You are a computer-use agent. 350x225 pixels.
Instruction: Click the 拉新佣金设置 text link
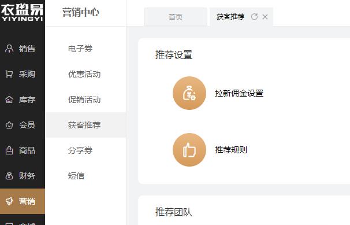point(239,93)
